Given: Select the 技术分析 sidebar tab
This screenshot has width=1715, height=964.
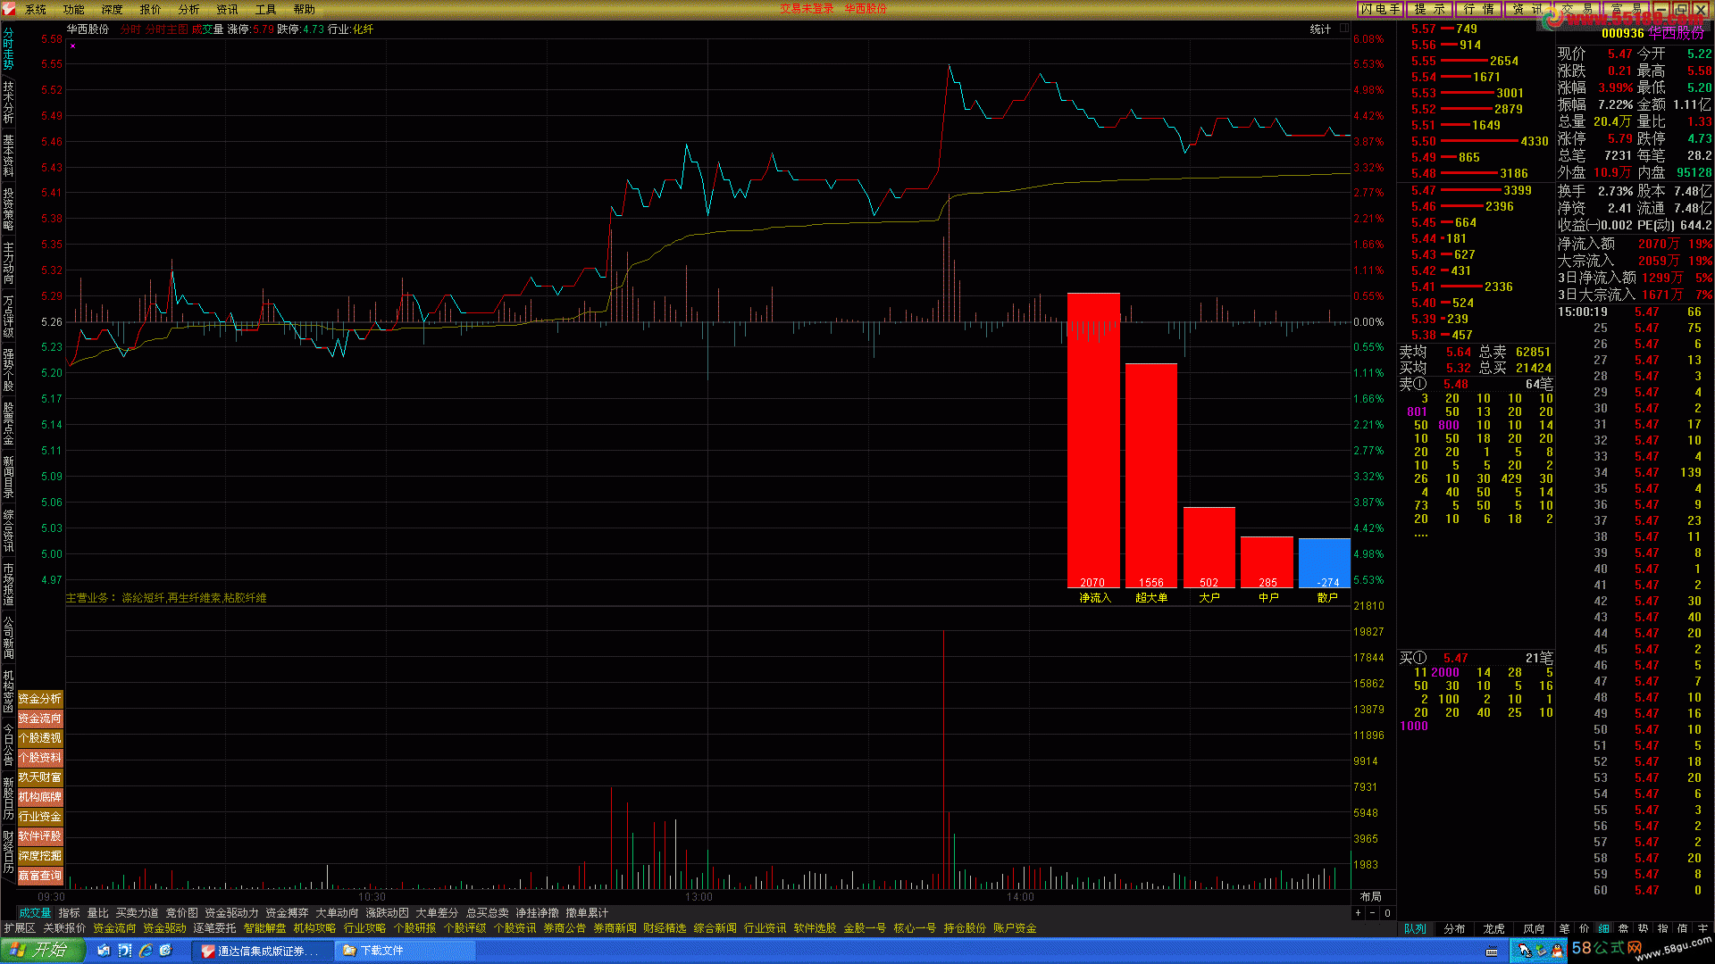Looking at the screenshot, I should coord(8,104).
